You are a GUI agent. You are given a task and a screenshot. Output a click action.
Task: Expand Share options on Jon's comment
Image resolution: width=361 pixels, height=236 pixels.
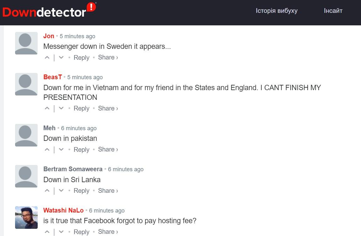click(108, 57)
